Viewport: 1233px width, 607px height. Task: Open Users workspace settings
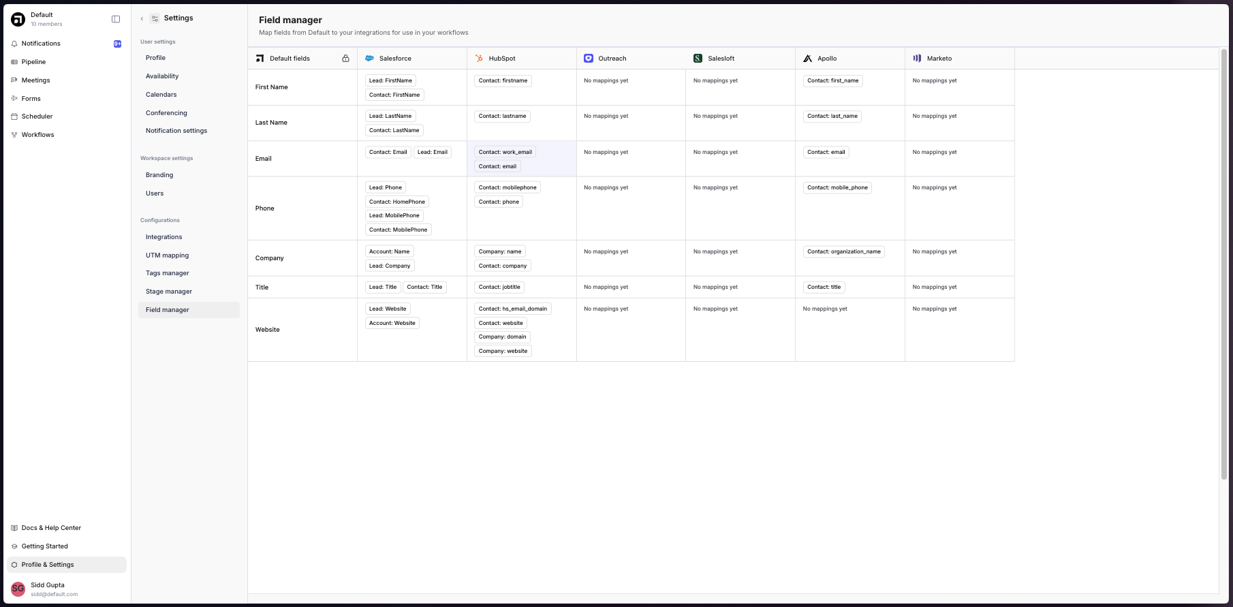155,193
